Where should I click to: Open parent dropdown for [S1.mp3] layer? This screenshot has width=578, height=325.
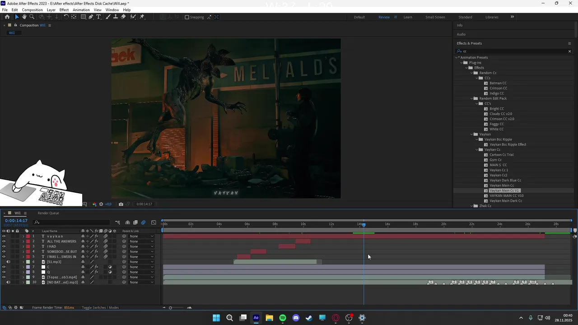click(141, 262)
